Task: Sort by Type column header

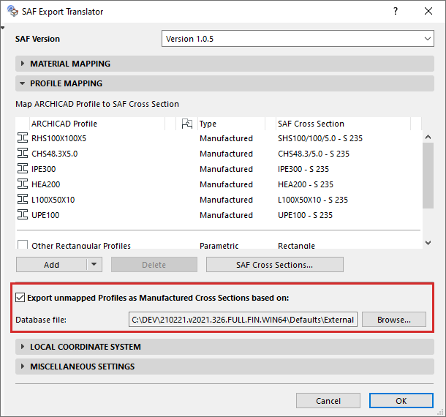Action: tap(231, 124)
